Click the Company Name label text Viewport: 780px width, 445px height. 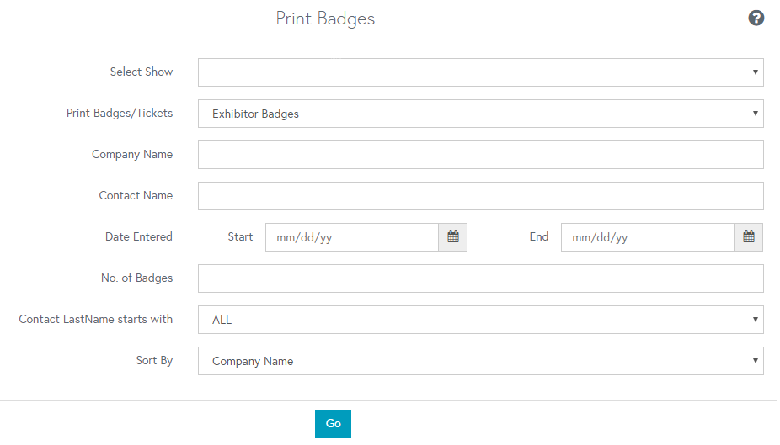[132, 154]
